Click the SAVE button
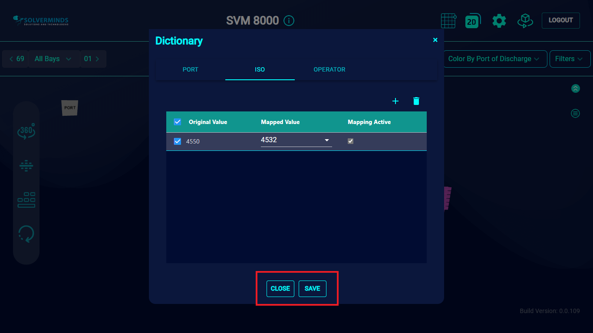Image resolution: width=593 pixels, height=333 pixels. click(x=313, y=289)
